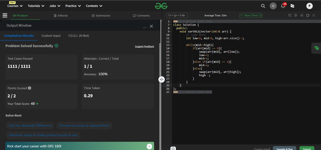The image size is (321, 150).
Task: Toggle the light/dark theme sun button
Action: pyautogui.click(x=273, y=6)
